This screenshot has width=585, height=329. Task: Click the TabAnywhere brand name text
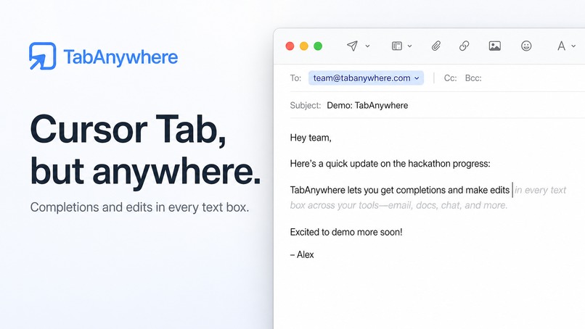tap(120, 57)
